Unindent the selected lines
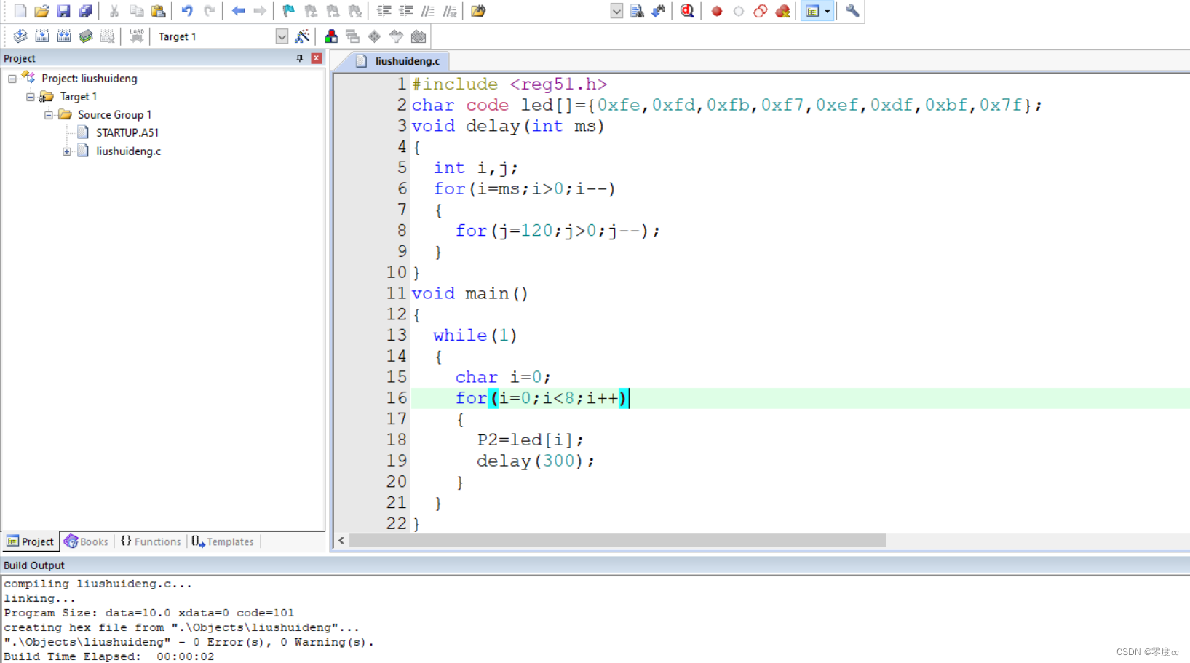 [406, 11]
